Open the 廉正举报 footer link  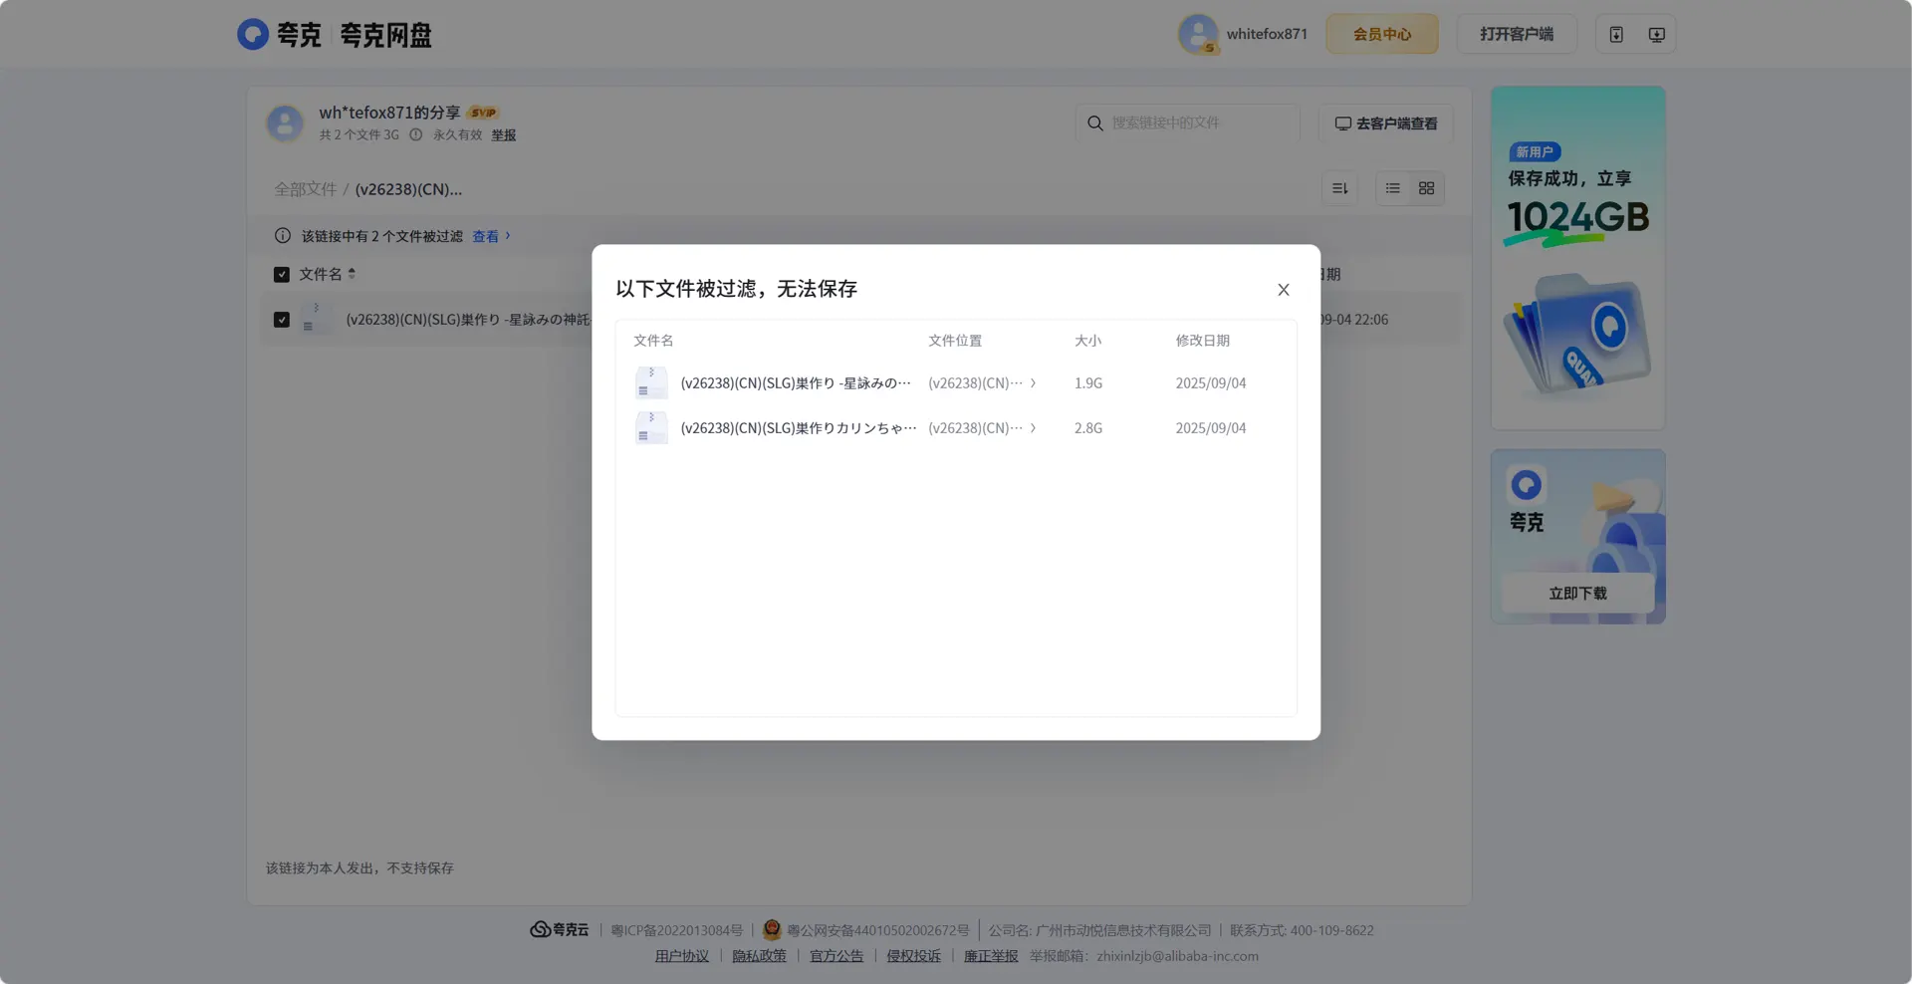pos(991,956)
